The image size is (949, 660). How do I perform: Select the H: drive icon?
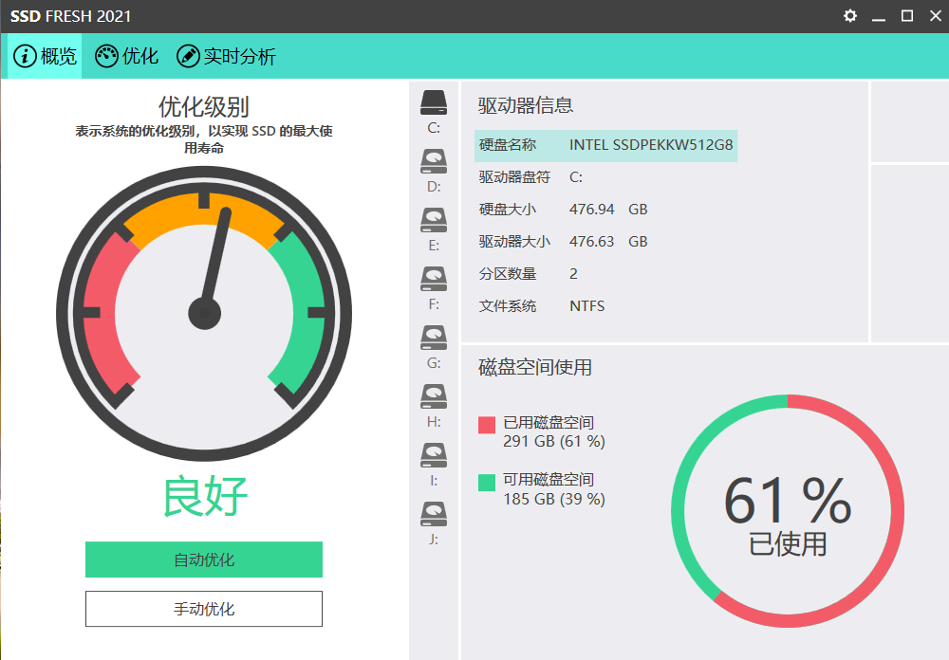[434, 396]
